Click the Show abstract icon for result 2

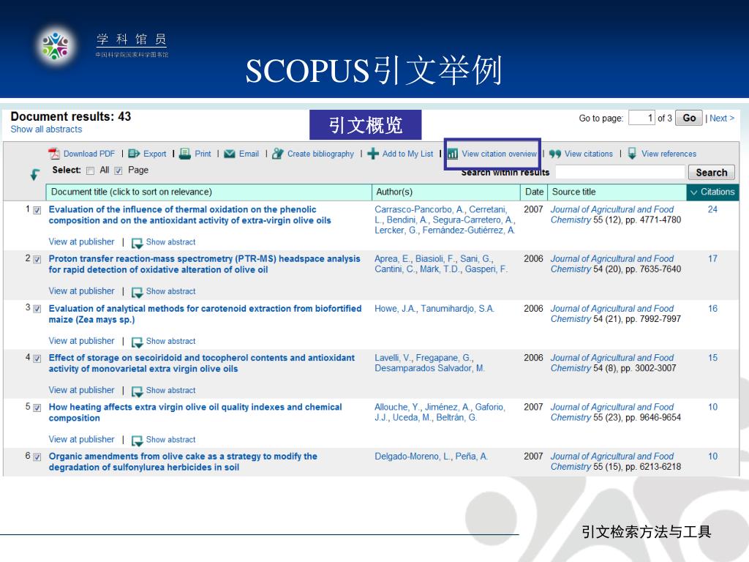click(x=137, y=292)
